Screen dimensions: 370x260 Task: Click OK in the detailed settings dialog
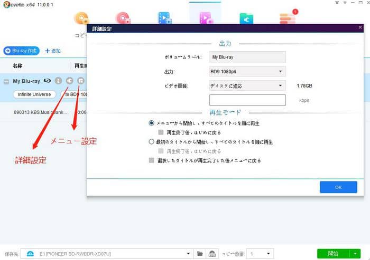click(338, 187)
